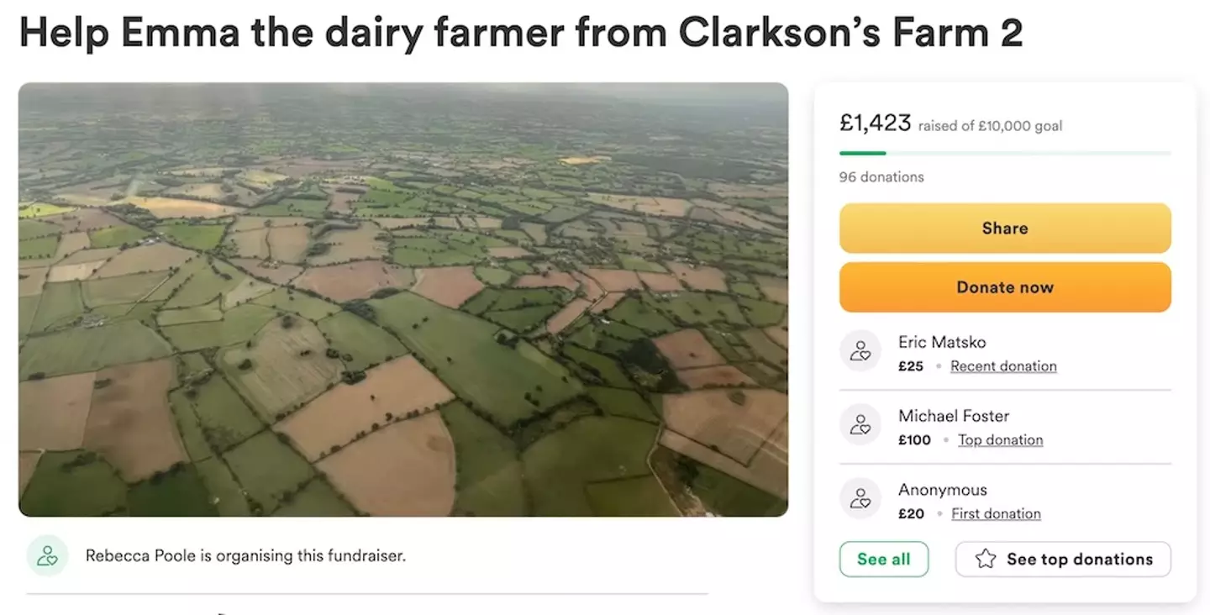Select donor name Michael Foster

954,416
